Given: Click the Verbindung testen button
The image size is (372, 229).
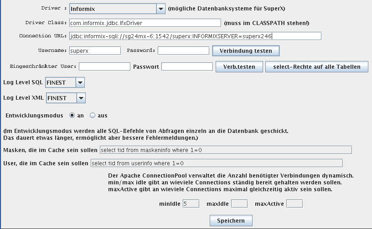Looking at the screenshot, I should 246,51.
